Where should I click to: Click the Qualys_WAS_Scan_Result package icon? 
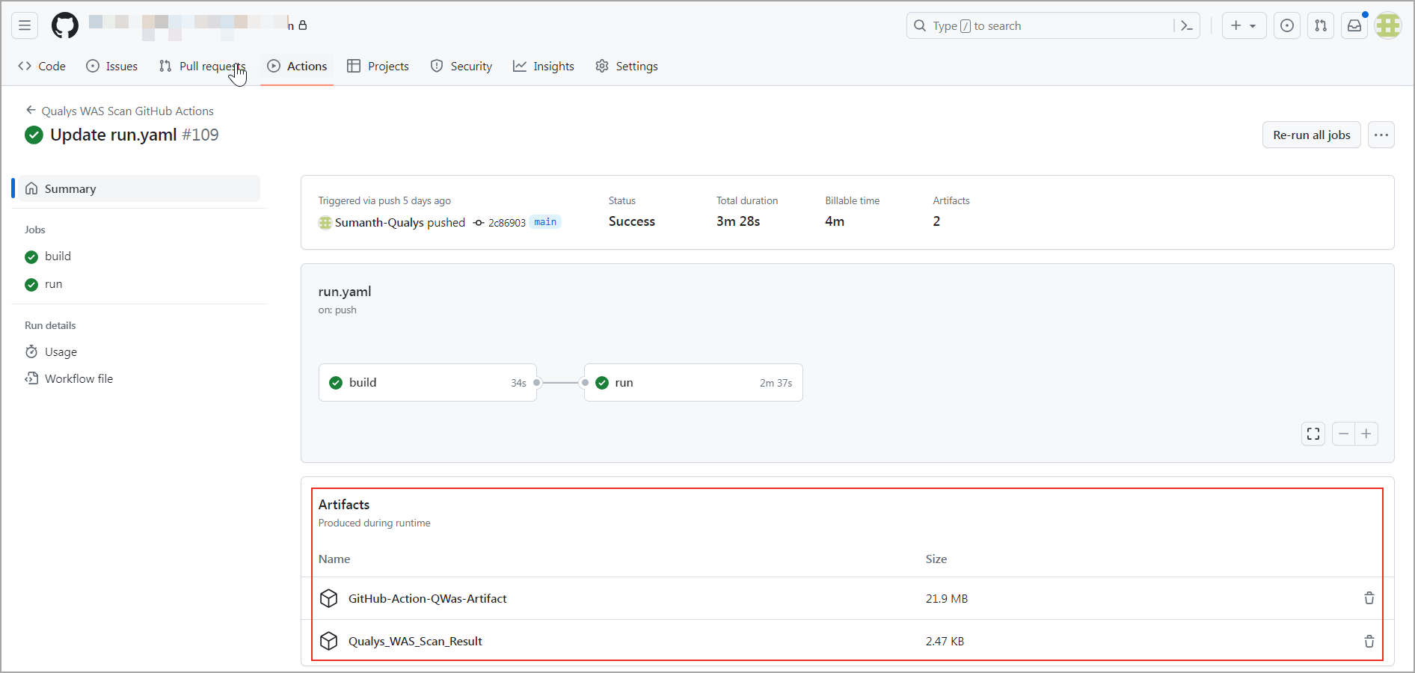point(328,641)
